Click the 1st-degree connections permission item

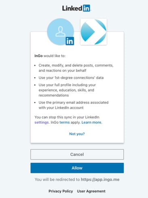click(71, 78)
